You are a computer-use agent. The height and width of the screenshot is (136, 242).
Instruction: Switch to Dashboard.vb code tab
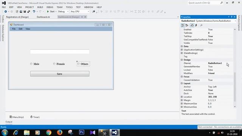(x=43, y=17)
